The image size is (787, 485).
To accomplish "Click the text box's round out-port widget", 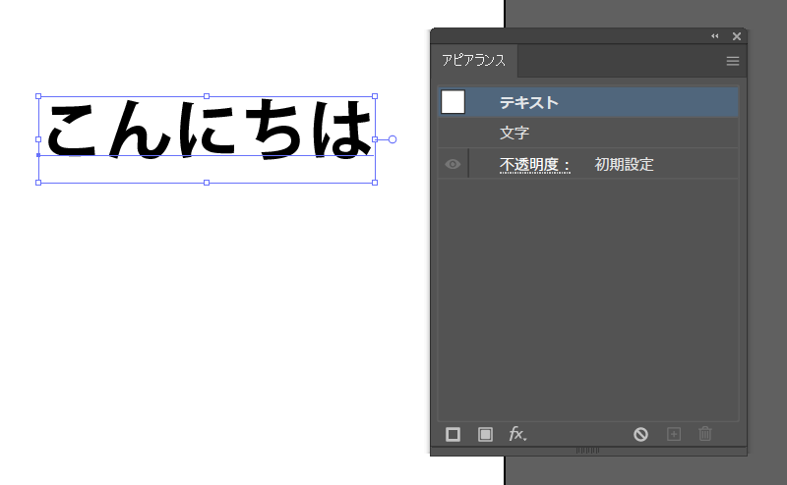I will tap(393, 139).
